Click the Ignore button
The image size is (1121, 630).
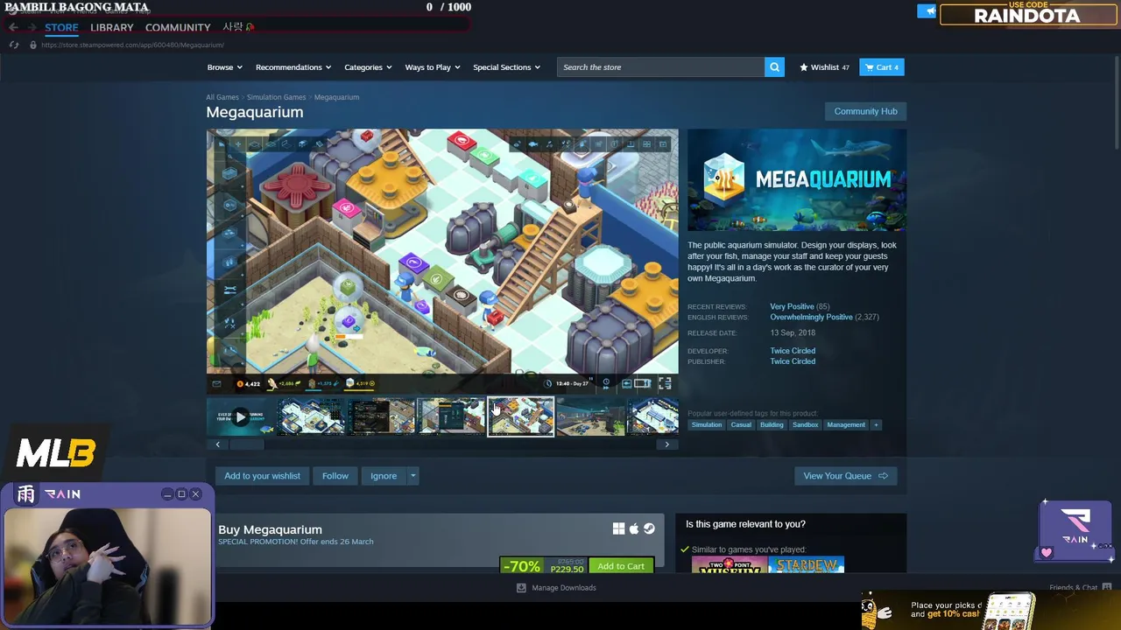point(384,476)
